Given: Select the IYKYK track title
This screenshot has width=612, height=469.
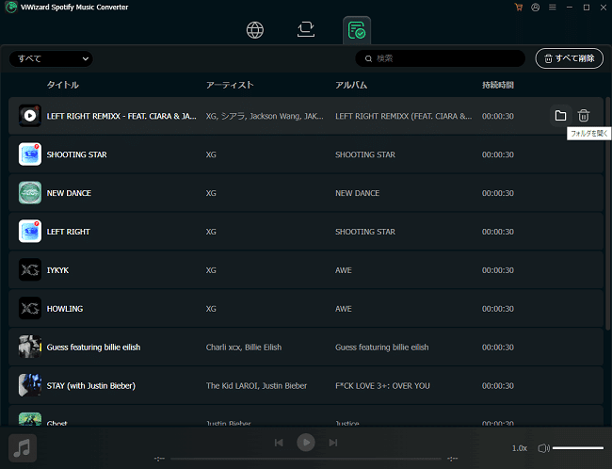Looking at the screenshot, I should (x=57, y=270).
